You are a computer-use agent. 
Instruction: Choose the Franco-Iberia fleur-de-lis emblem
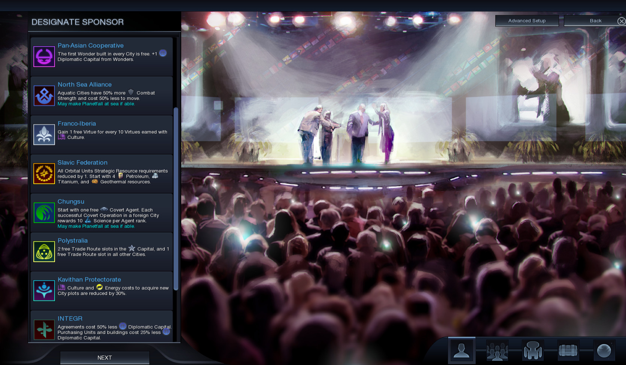tap(44, 134)
